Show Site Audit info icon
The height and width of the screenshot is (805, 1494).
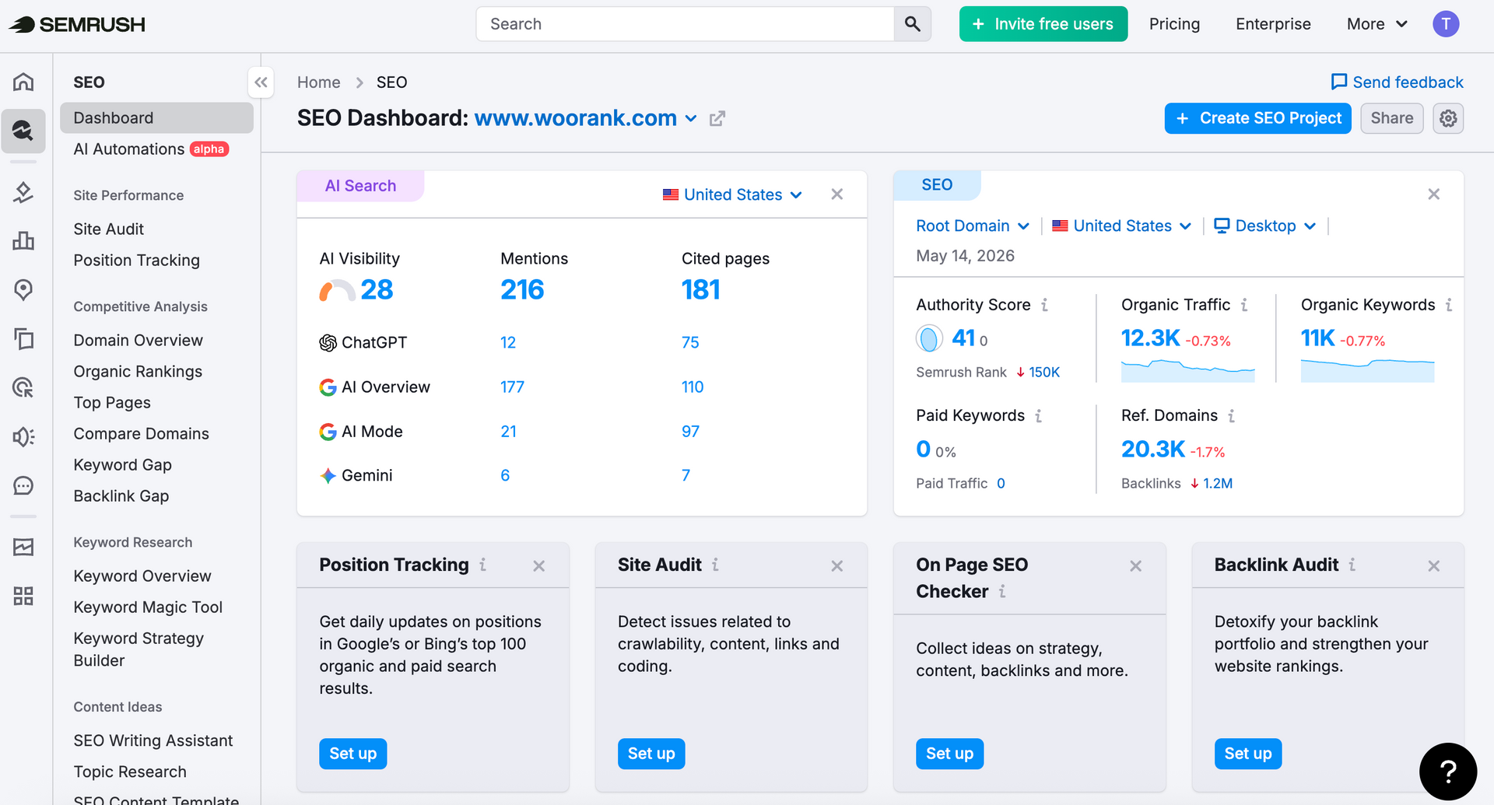[715, 565]
